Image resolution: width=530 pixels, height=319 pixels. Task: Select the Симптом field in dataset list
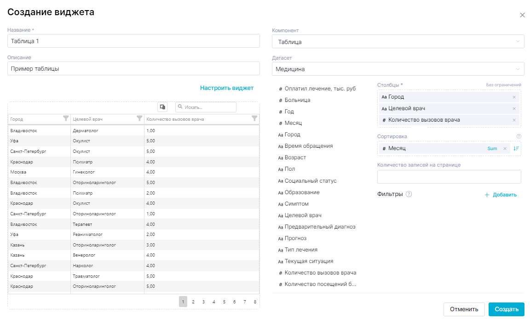coord(296,204)
